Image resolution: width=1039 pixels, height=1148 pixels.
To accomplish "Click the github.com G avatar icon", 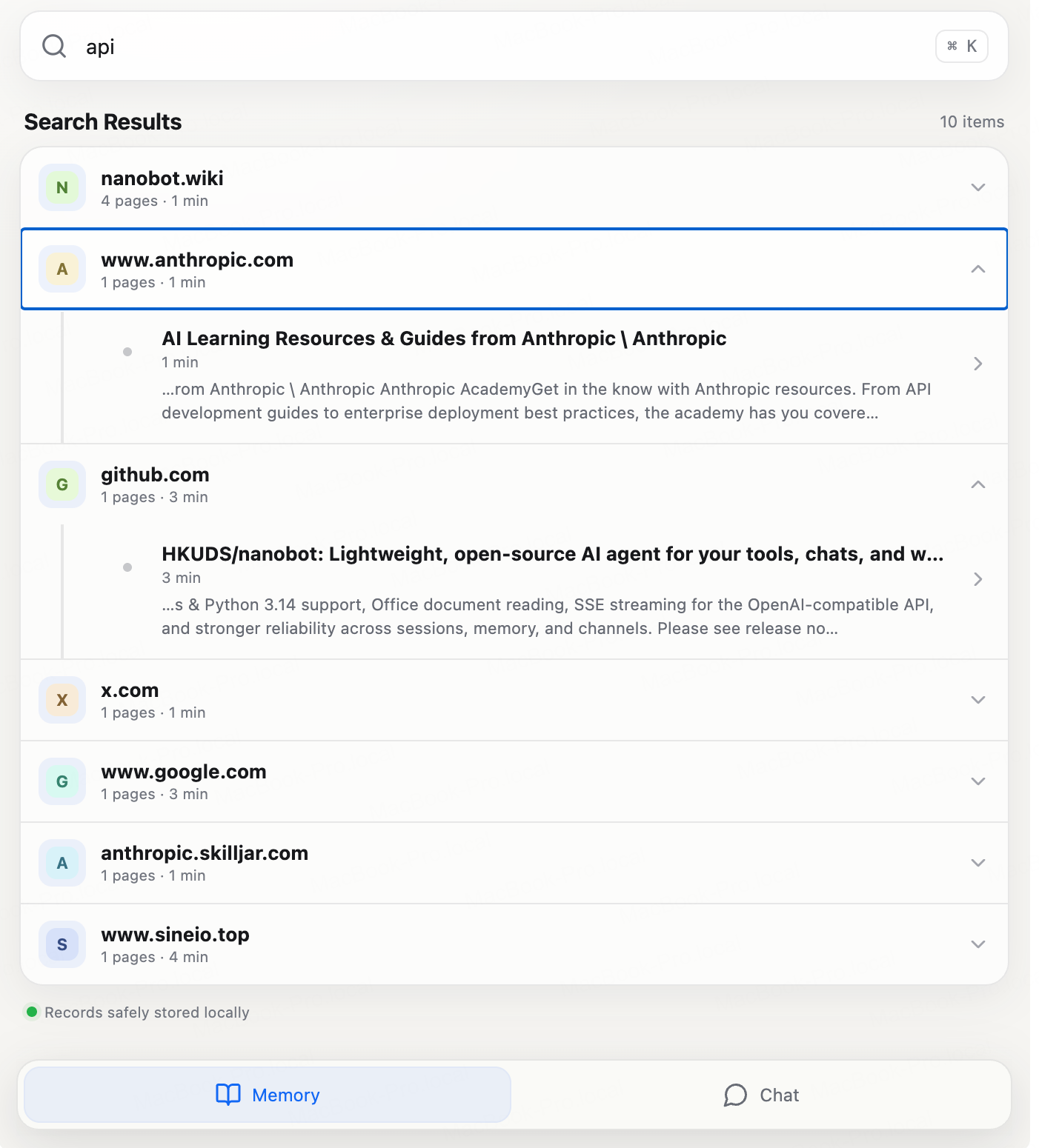I will pos(62,484).
